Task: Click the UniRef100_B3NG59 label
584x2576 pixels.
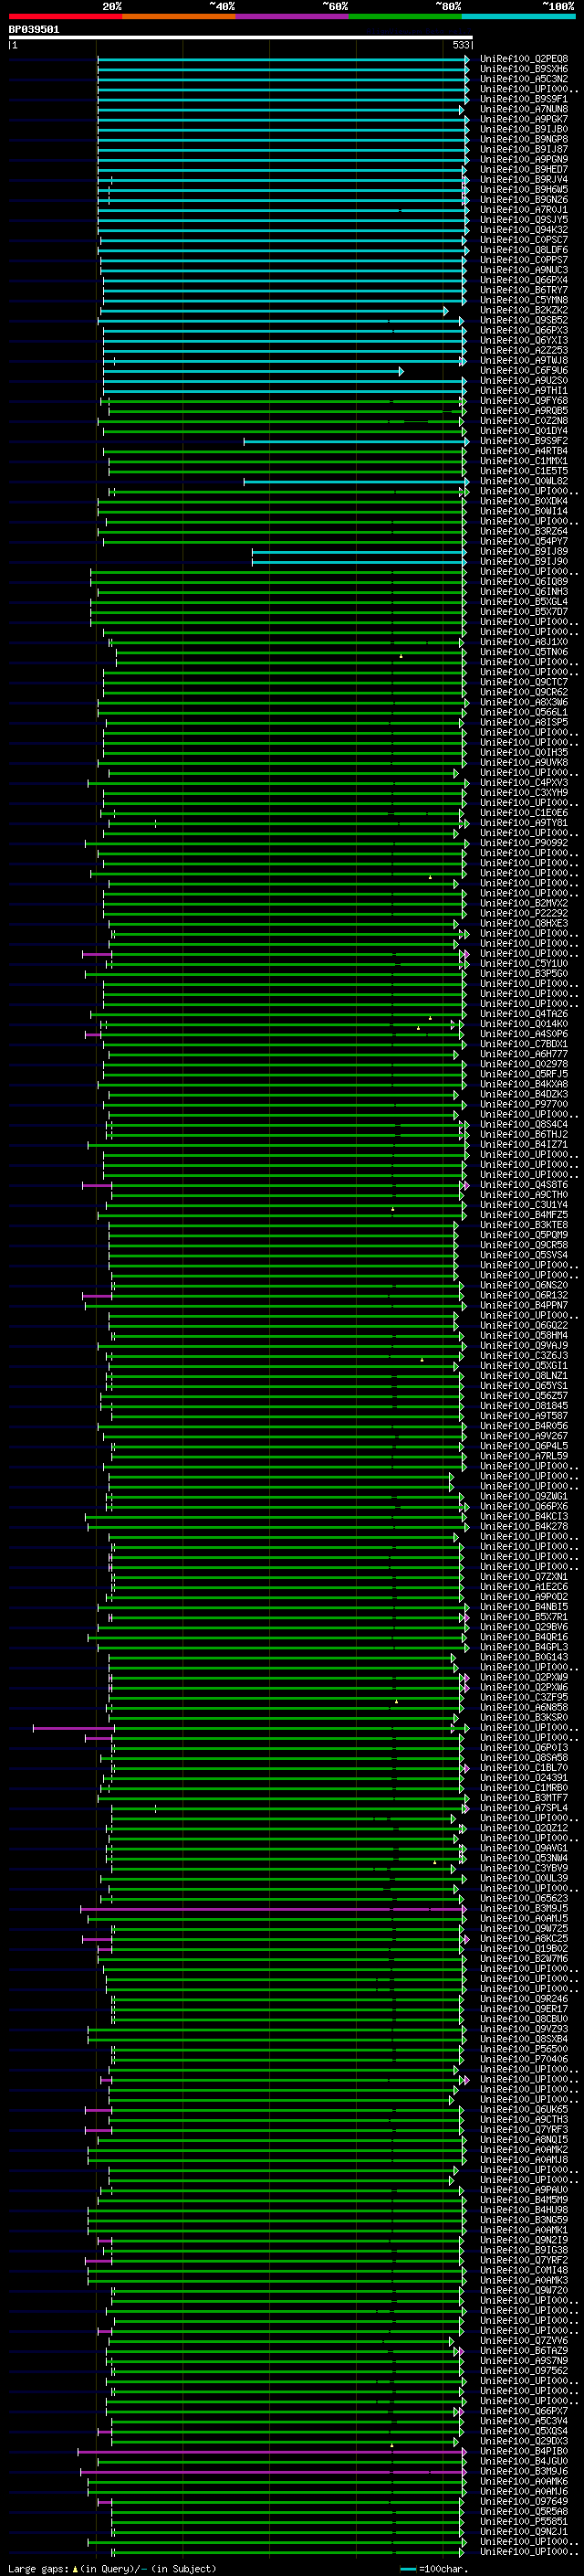Action: point(524,2220)
